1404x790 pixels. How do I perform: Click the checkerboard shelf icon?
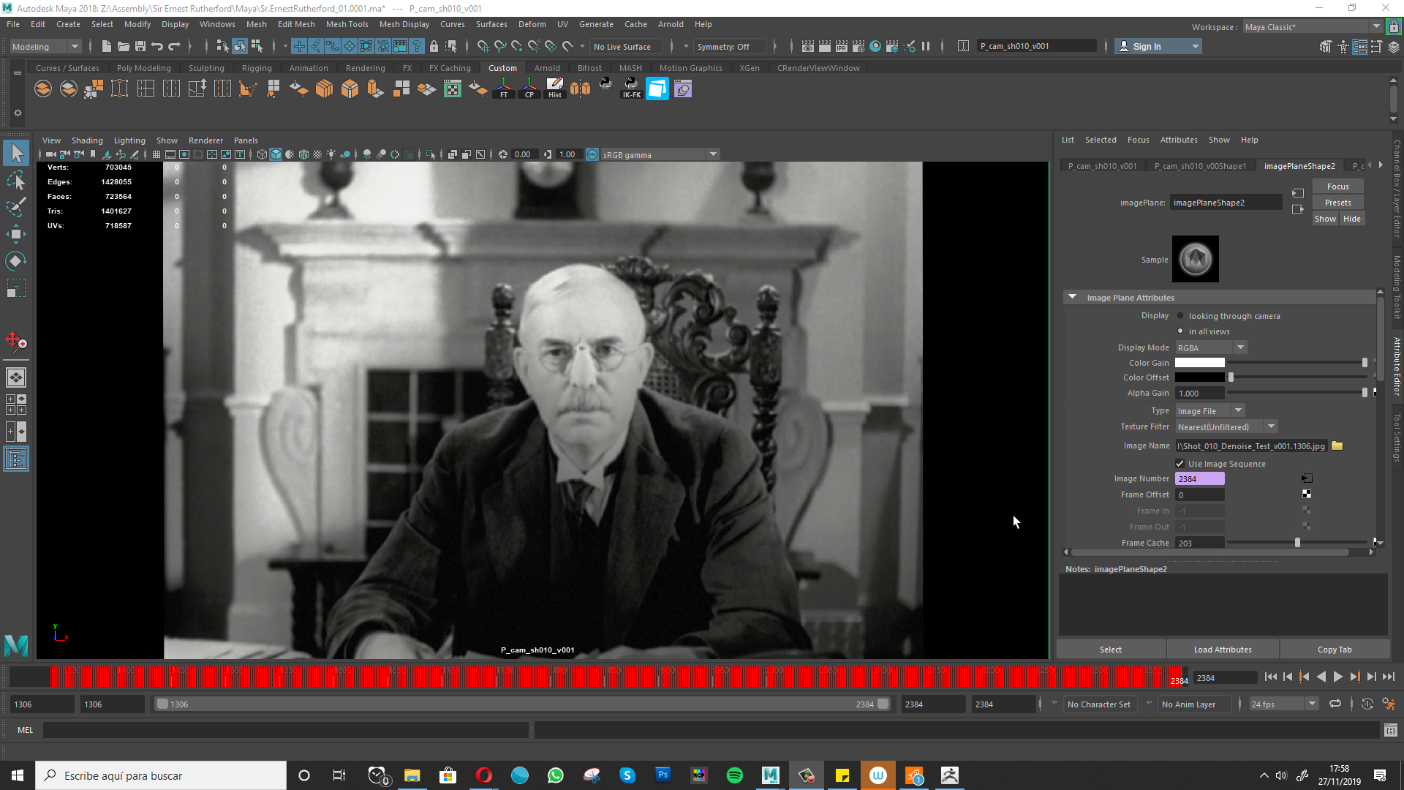pyautogui.click(x=453, y=89)
